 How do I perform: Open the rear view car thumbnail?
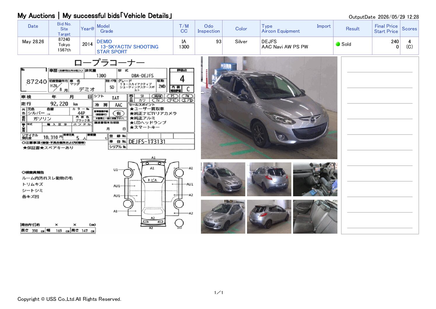[269, 179]
